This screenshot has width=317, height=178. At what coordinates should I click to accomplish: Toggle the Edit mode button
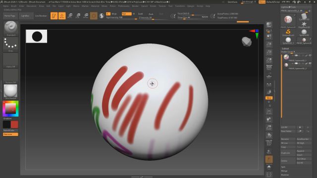[x=54, y=16]
